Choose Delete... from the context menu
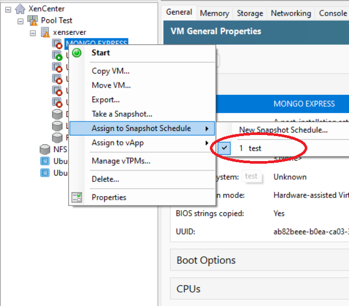The width and height of the screenshot is (349, 306). (142, 179)
